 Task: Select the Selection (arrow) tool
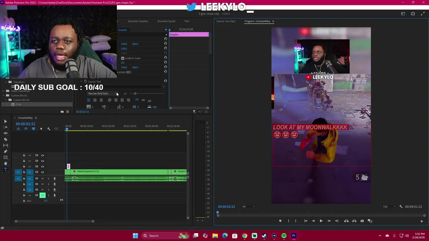point(5,121)
